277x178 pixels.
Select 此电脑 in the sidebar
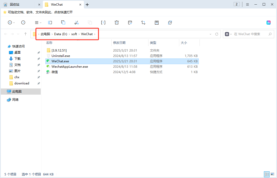(x=21, y=92)
